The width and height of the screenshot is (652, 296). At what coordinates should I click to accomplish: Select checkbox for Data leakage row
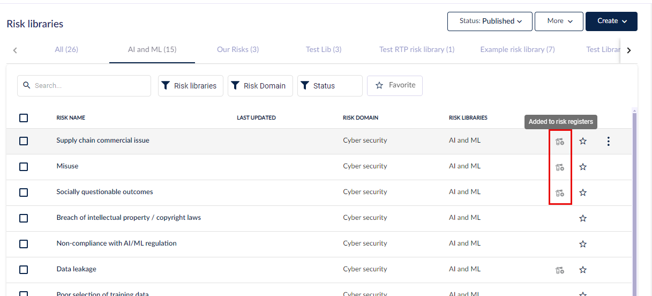tap(24, 270)
